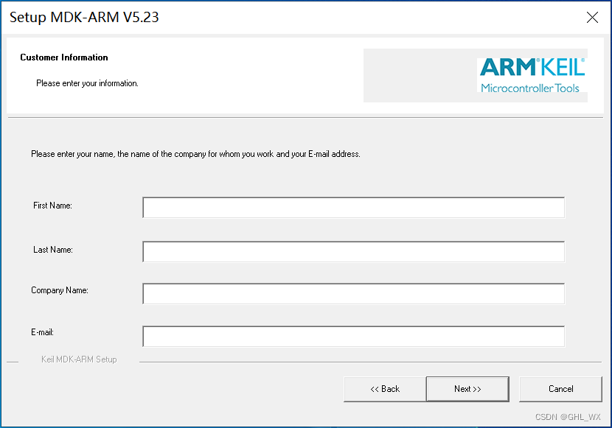Proceed with the Next >> button
The height and width of the screenshot is (428, 612).
(467, 389)
